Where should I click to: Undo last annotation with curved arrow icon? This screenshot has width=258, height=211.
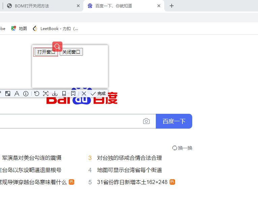pyautogui.click(x=36, y=94)
